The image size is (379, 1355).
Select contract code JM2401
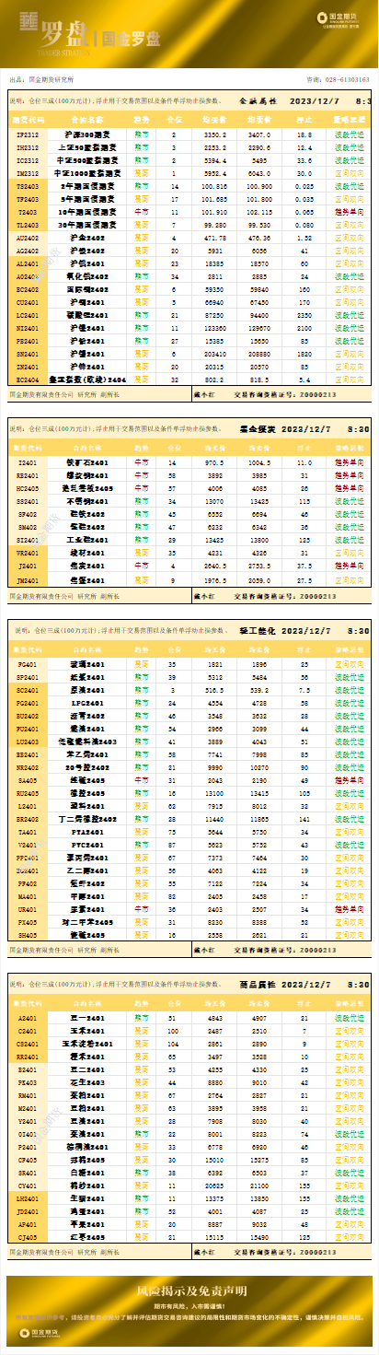28,579
